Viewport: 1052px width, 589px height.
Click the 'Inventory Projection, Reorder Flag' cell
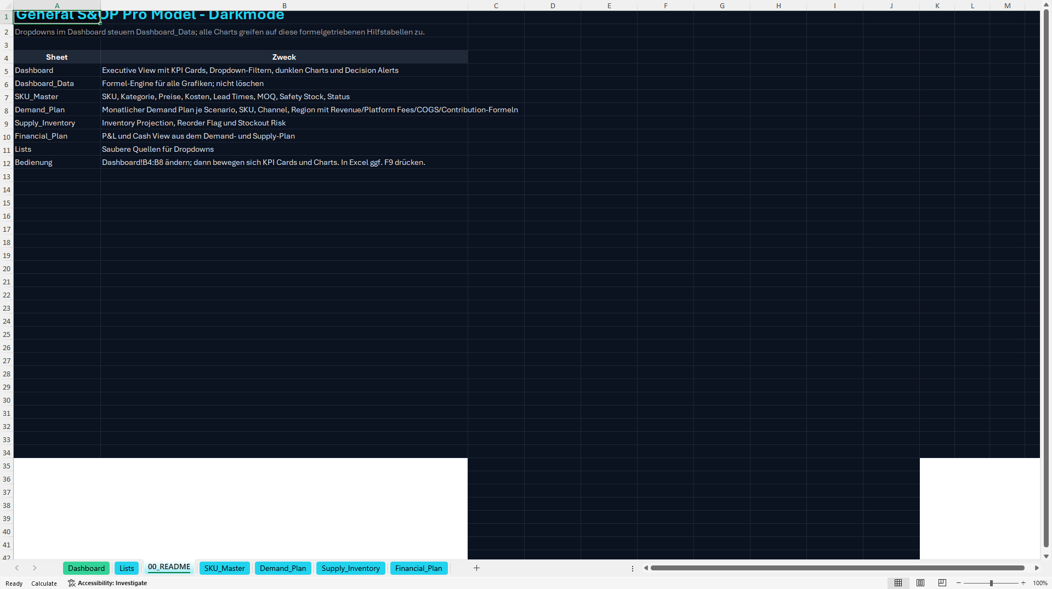pos(284,123)
